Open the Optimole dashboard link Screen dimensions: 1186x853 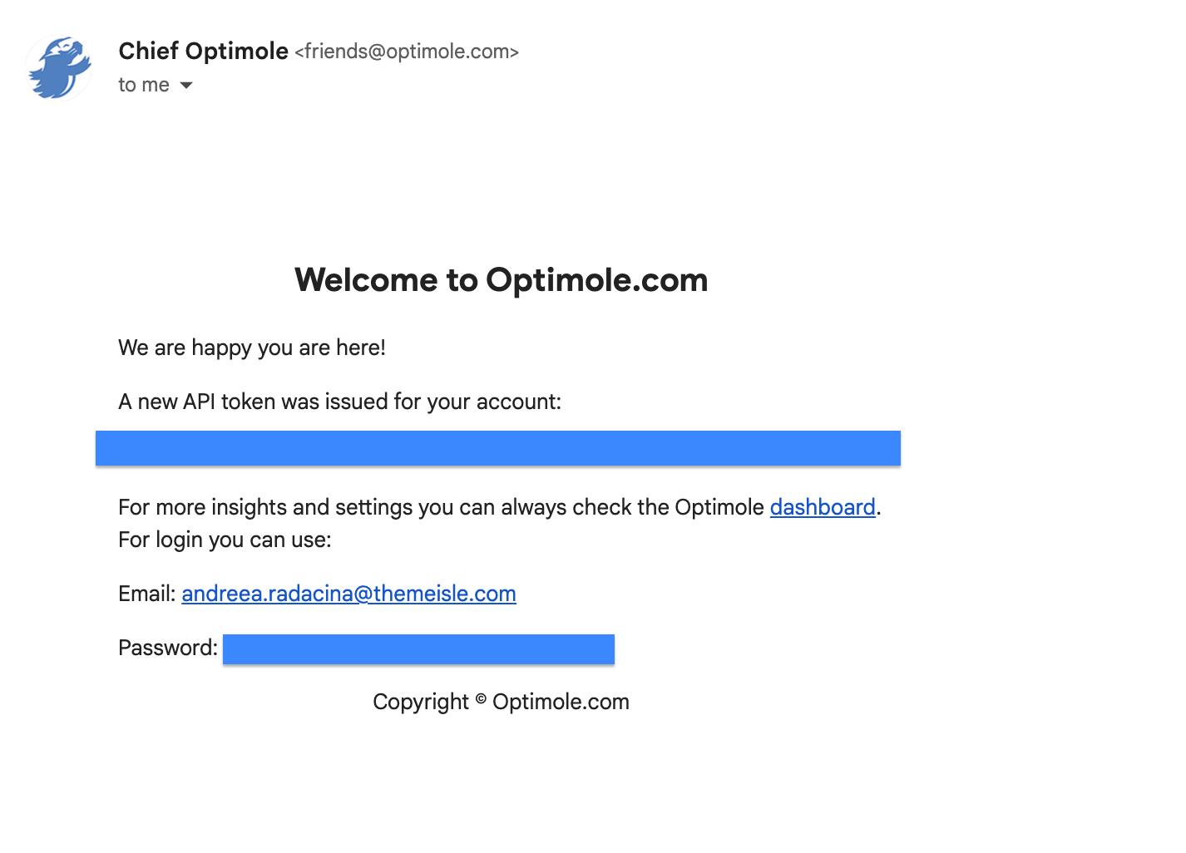822,507
